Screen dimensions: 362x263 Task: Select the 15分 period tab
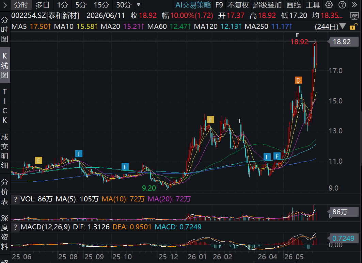click(x=101, y=5)
